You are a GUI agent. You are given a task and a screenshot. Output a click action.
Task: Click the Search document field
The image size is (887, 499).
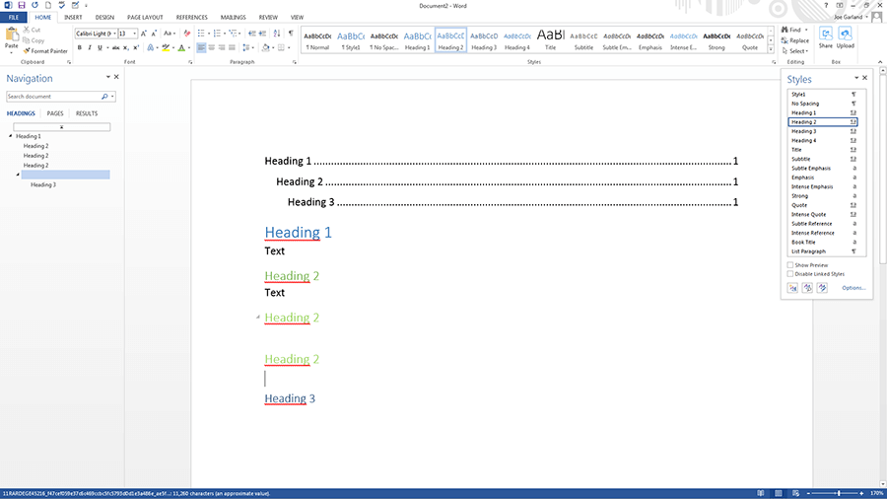[x=53, y=97]
